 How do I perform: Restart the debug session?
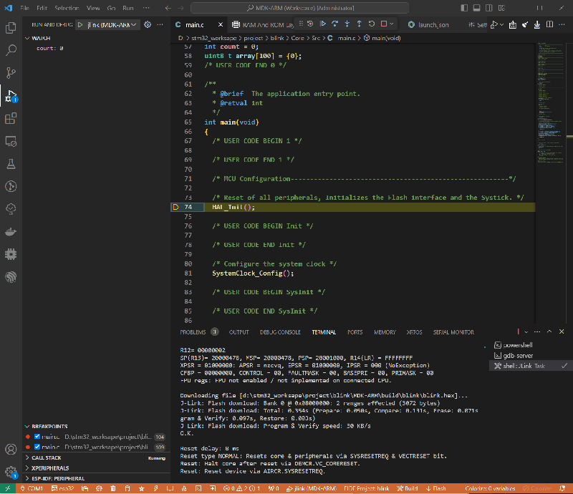pyautogui.click(x=372, y=23)
